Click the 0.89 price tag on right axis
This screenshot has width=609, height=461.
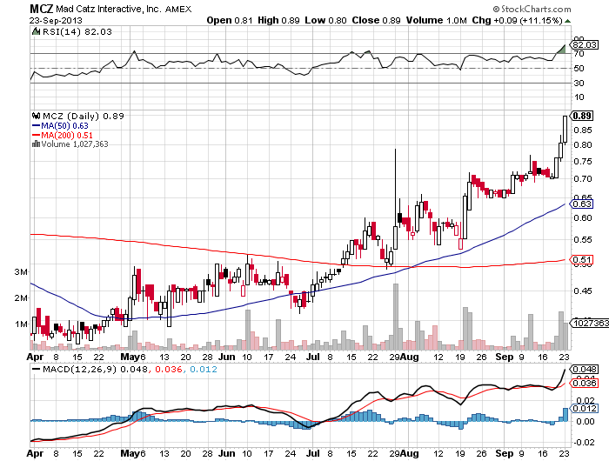click(x=581, y=116)
